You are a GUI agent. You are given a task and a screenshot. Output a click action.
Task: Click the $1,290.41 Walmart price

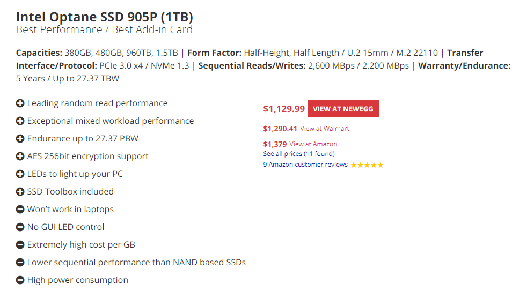point(280,129)
